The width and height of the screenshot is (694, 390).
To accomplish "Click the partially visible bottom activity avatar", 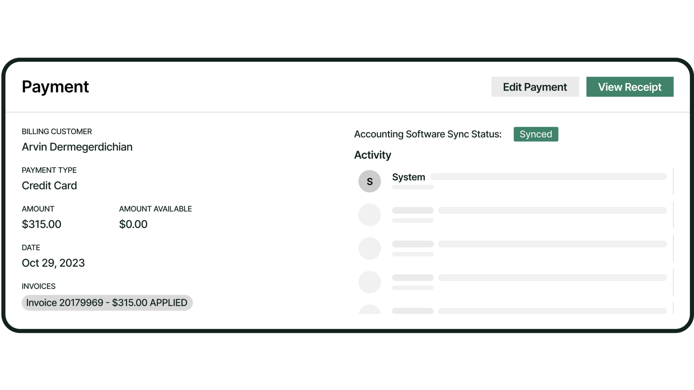I will click(x=370, y=310).
